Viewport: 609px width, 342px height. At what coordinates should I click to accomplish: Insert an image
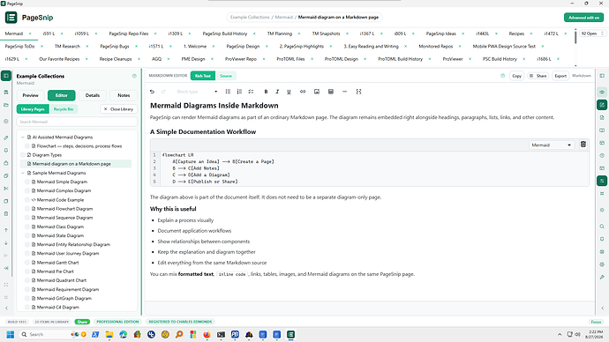(317, 92)
